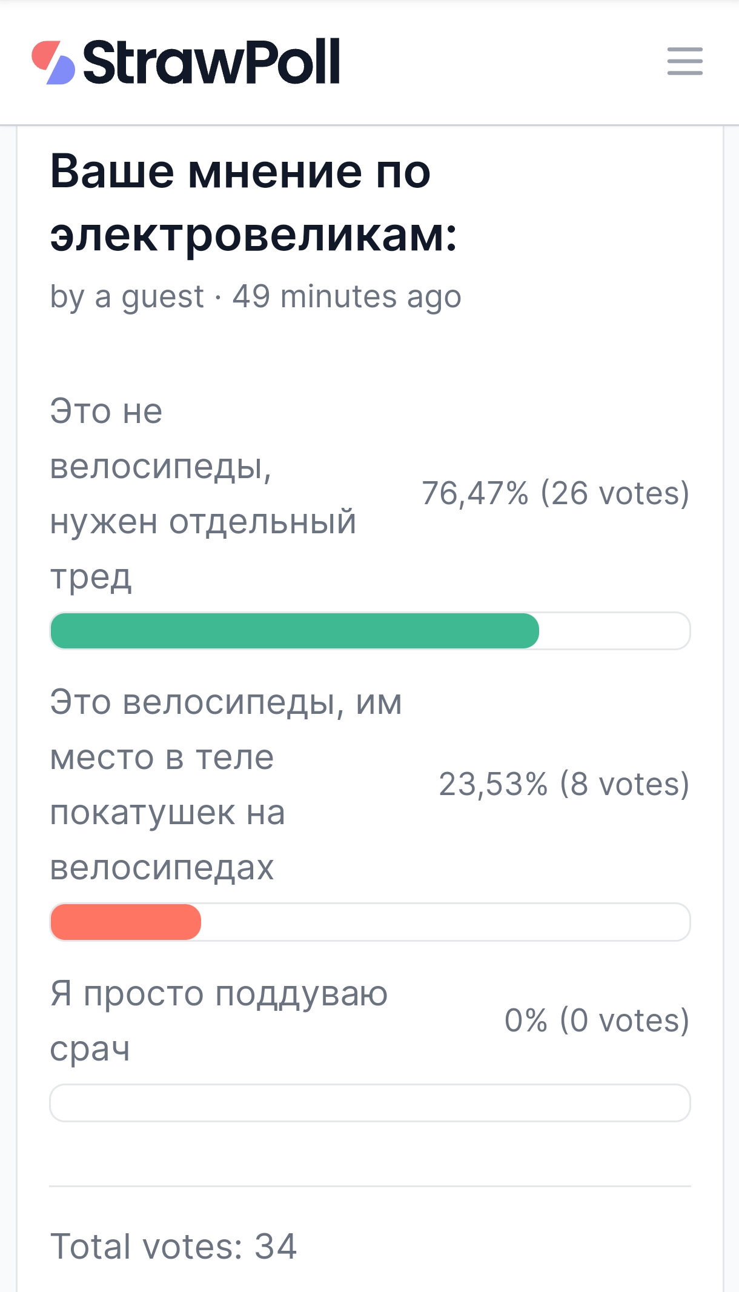
Task: Click the "Total votes: 34" text
Action: 173,1247
